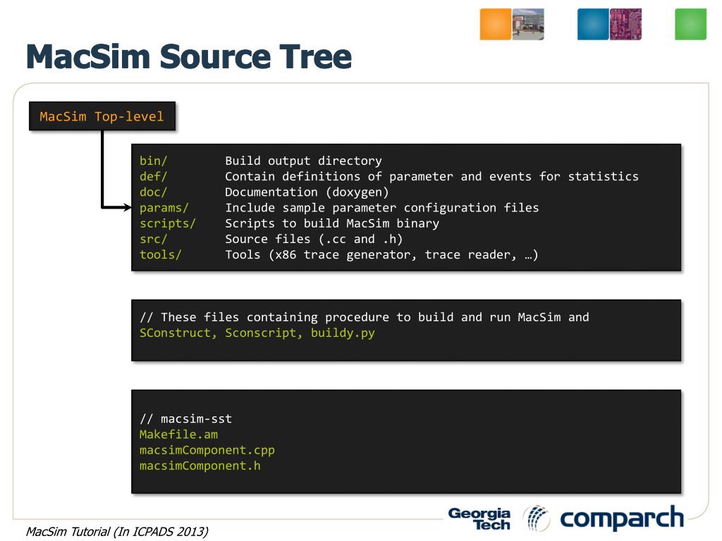Viewport: 722px width, 541px height.
Task: Click 'Source files (.cc and .h)' text
Action: point(314,240)
